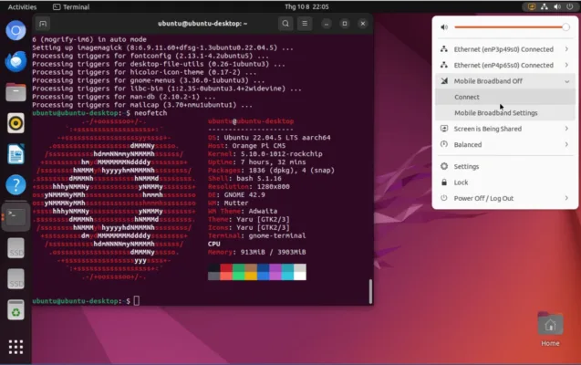Expand Power Off / Log Out arrow
This screenshot has width=581, height=365.
566,198
